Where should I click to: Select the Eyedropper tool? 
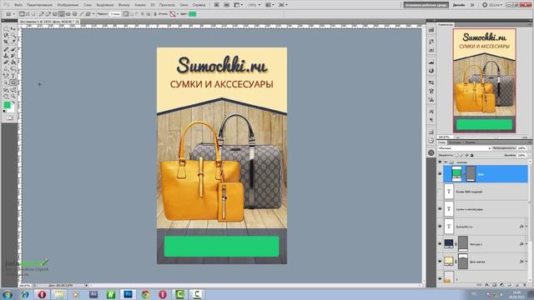[x=13, y=42]
